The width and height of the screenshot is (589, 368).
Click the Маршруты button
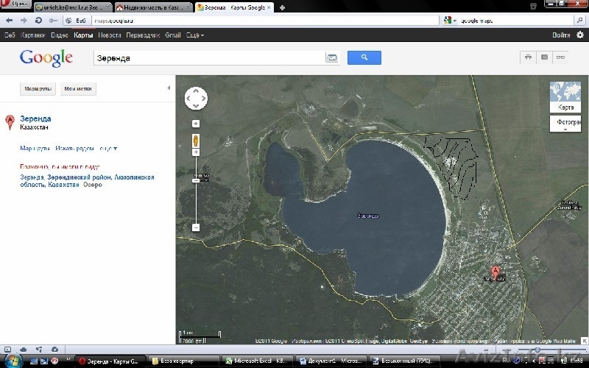tap(38, 89)
